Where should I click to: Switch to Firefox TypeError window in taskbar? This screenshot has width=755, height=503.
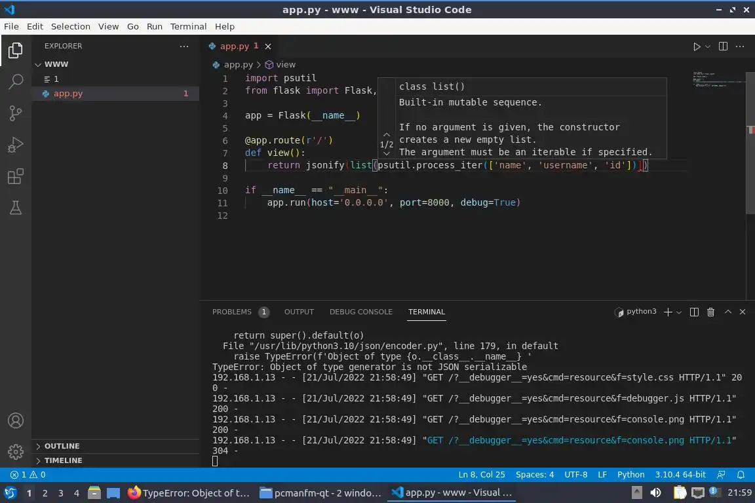coord(189,493)
